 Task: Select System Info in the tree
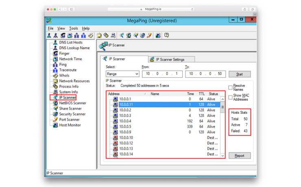pos(68,92)
